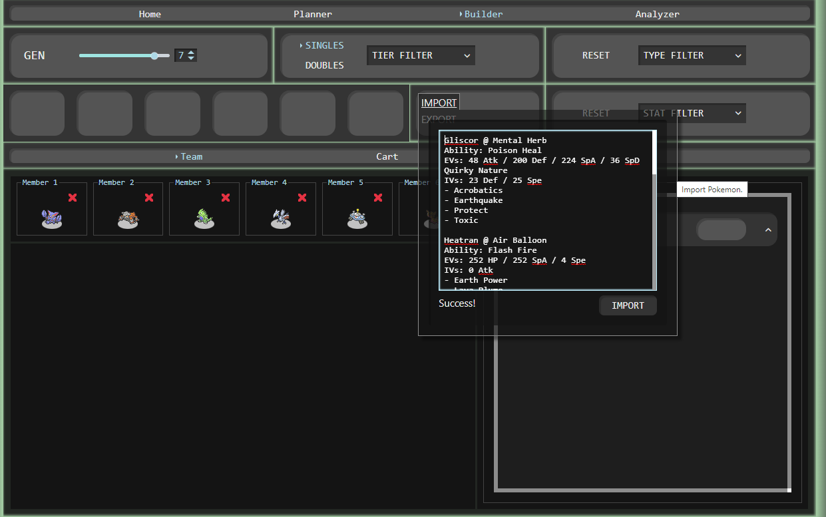Select the green Pokemon sprite in Member 3
826x517 pixels.
pos(204,219)
